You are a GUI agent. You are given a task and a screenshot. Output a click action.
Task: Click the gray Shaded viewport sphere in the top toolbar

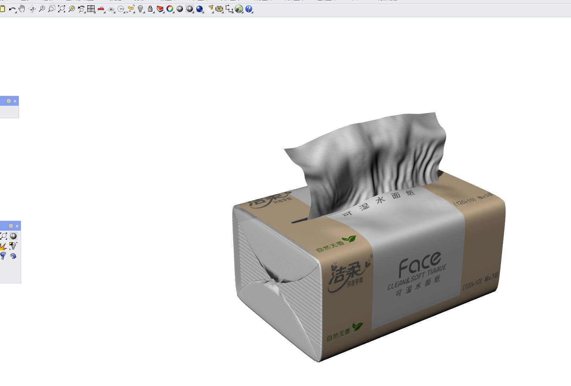click(x=180, y=9)
